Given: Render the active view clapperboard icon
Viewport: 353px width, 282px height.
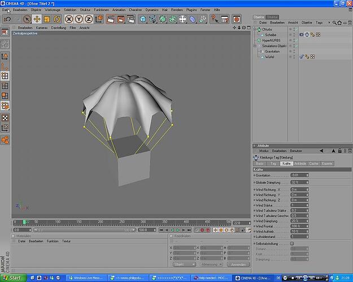Looking at the screenshot, I should point(111,19).
